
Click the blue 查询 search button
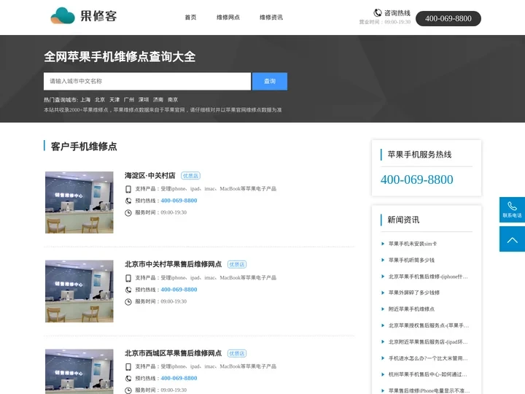(x=270, y=81)
